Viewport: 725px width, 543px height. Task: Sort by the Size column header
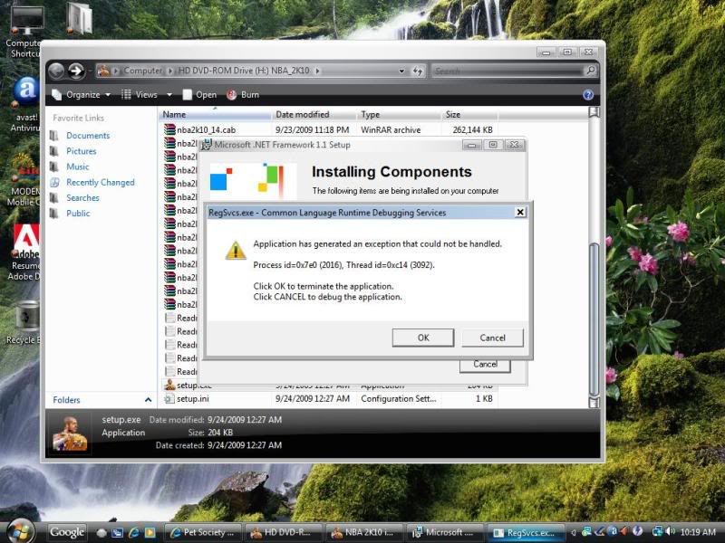[469, 115]
